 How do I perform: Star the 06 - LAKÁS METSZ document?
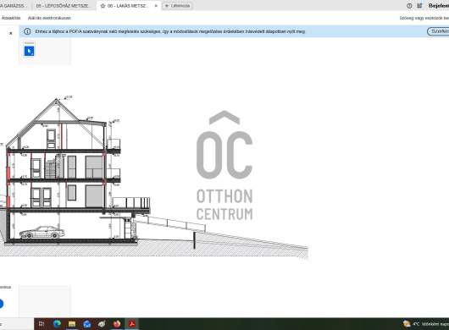(x=103, y=6)
